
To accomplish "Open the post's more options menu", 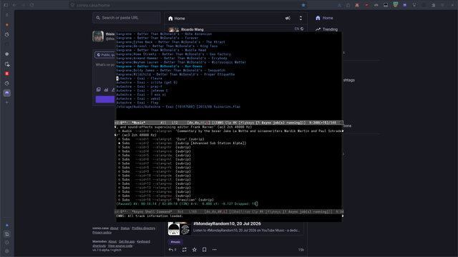I will pos(215,250).
